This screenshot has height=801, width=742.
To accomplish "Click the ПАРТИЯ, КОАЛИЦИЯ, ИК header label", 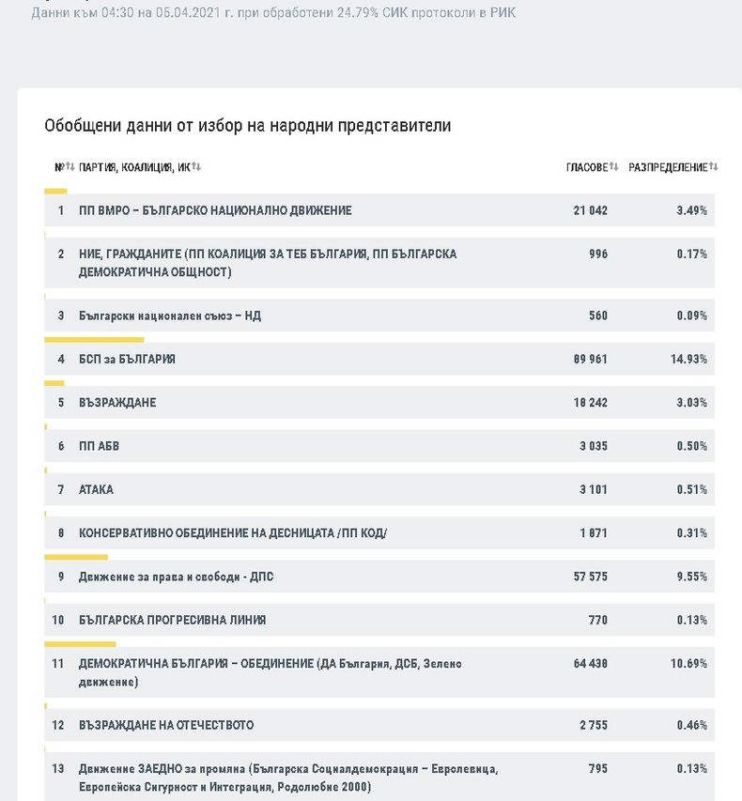I will click(x=134, y=167).
